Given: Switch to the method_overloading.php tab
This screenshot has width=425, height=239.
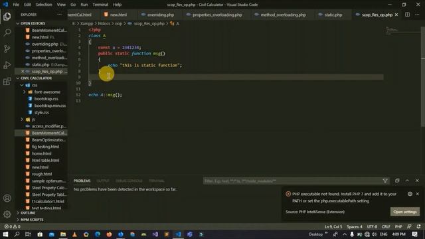Looking at the screenshot, I should click(x=283, y=15).
